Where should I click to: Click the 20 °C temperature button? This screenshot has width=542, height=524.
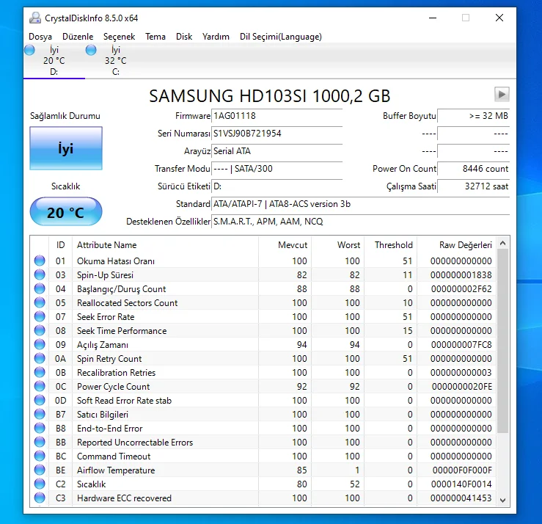pos(66,211)
